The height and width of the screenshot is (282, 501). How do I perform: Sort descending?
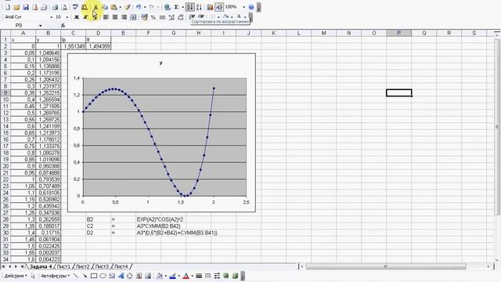(x=199, y=7)
